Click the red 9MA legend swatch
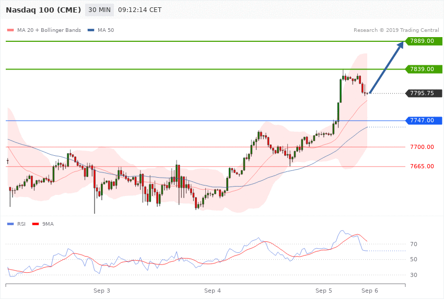444x301 pixels. pos(36,224)
